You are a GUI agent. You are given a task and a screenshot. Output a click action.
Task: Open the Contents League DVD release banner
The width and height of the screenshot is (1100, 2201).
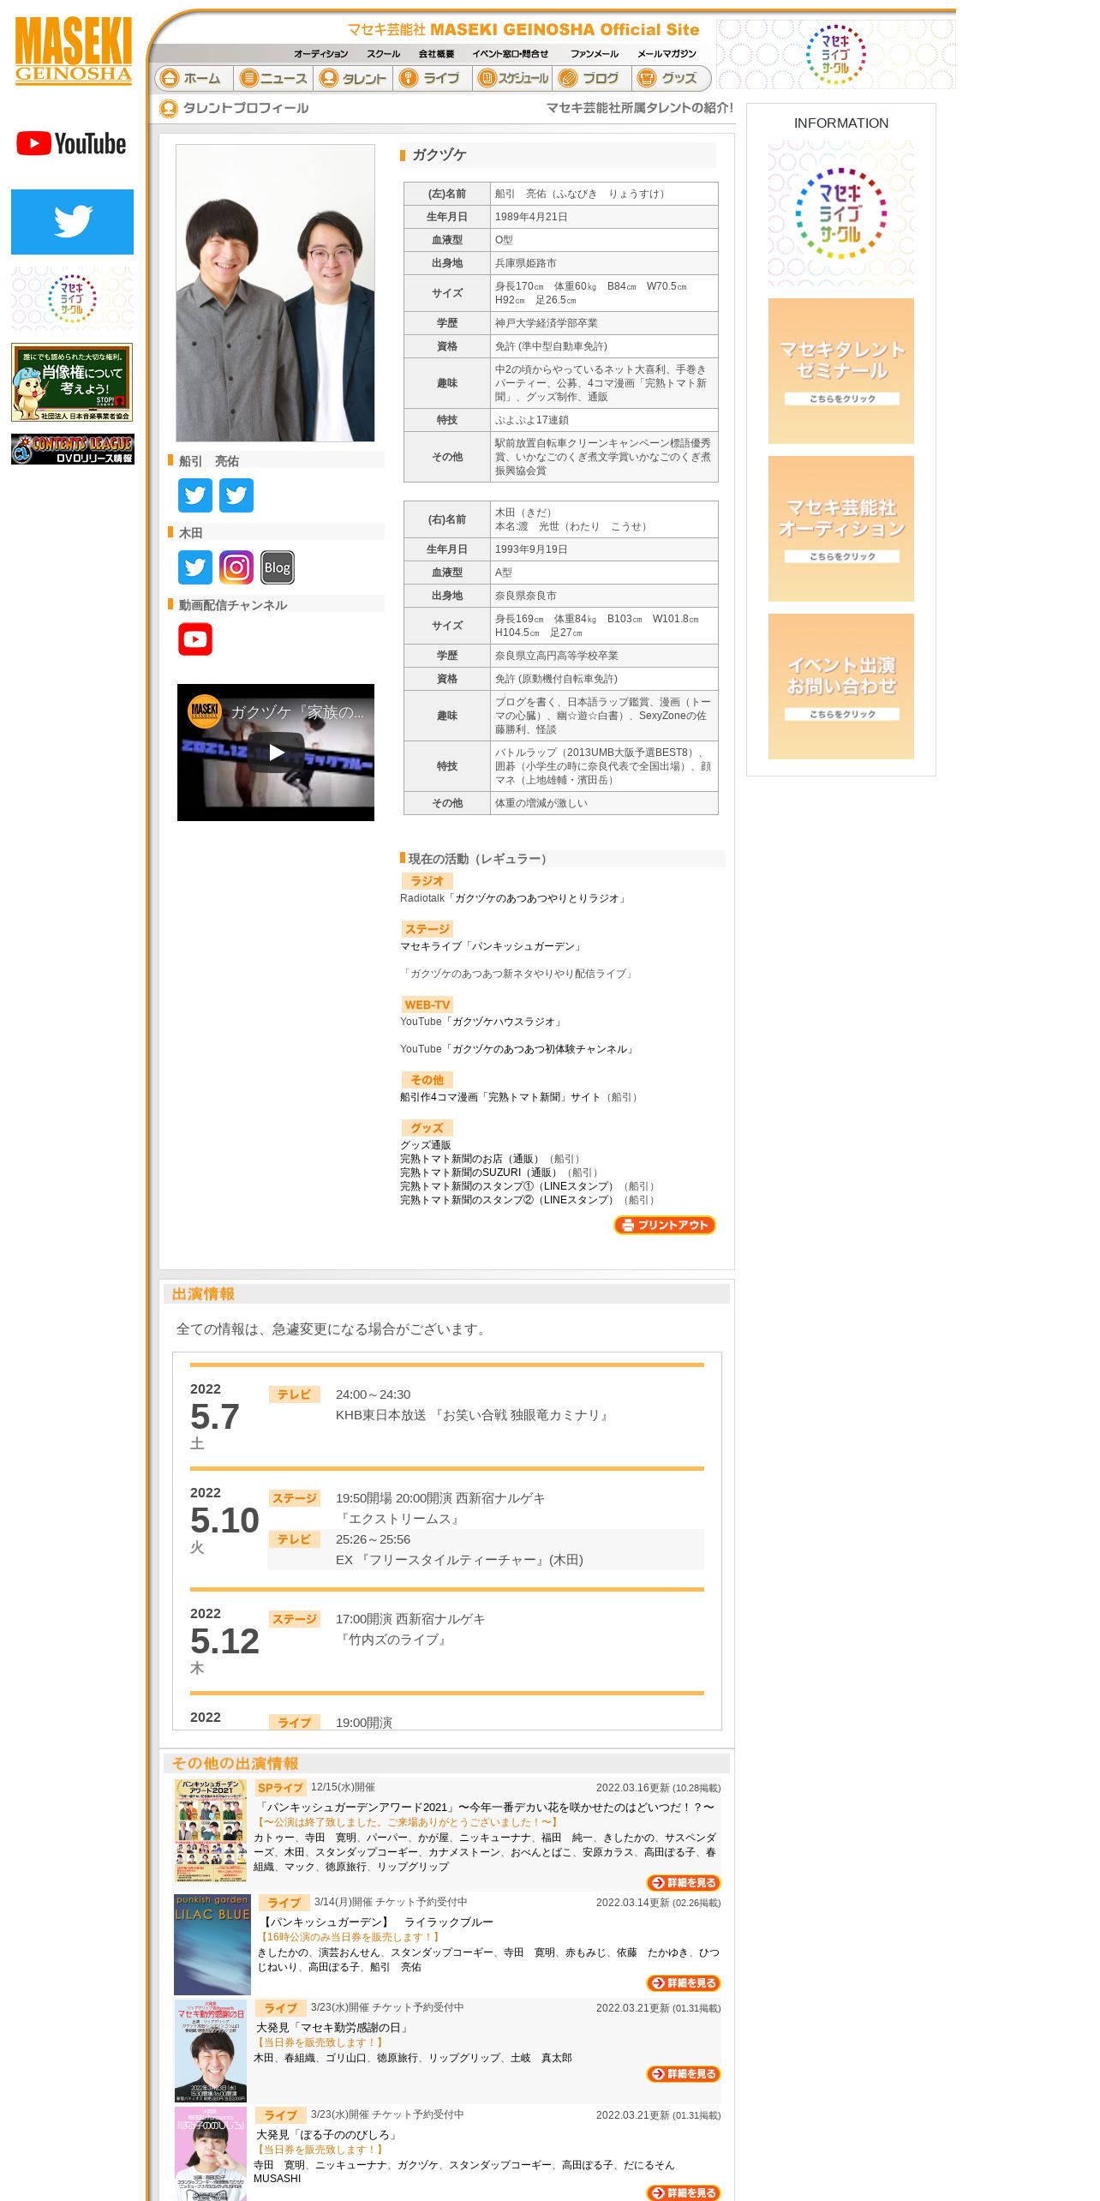tap(72, 449)
